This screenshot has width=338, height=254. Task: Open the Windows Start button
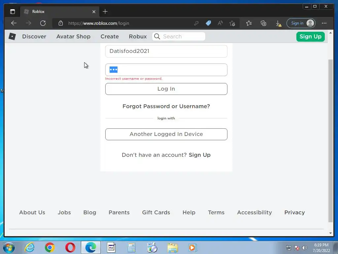click(x=9, y=247)
